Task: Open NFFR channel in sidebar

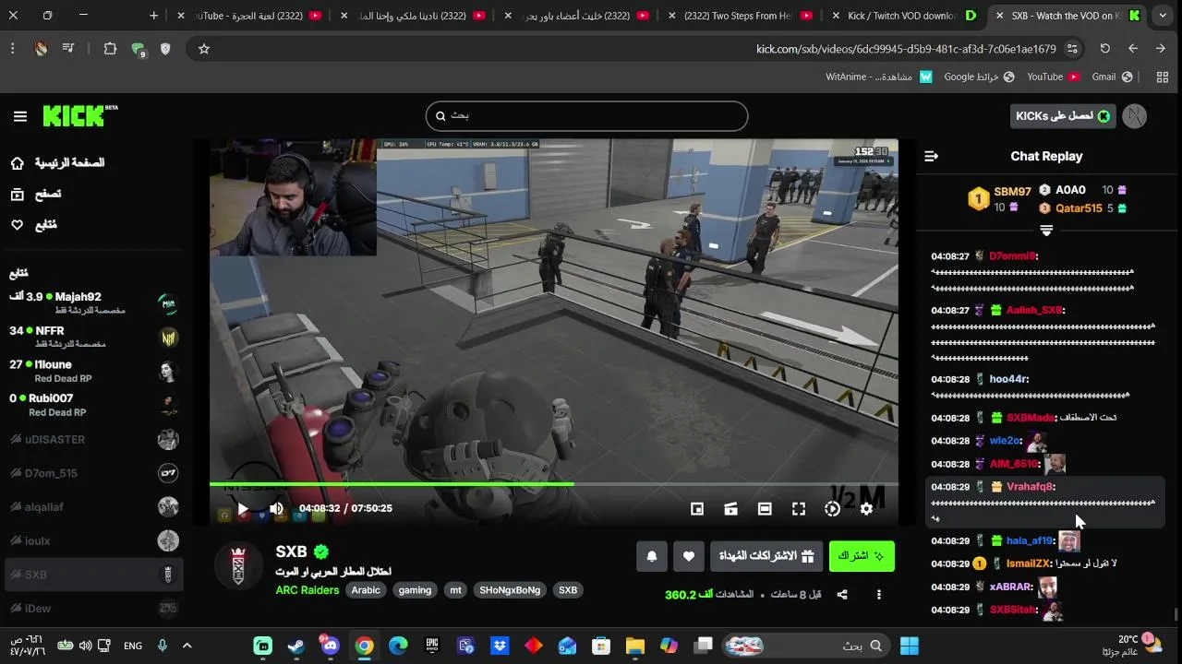Action: tap(92, 337)
